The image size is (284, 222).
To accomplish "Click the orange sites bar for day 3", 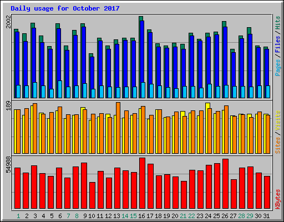I will point(35,128).
